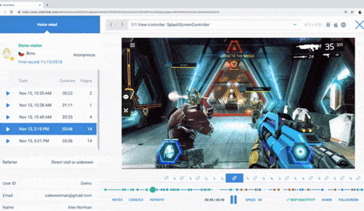The height and width of the screenshot is (211, 364).
Task: Open the Console panel
Action: click(x=136, y=200)
